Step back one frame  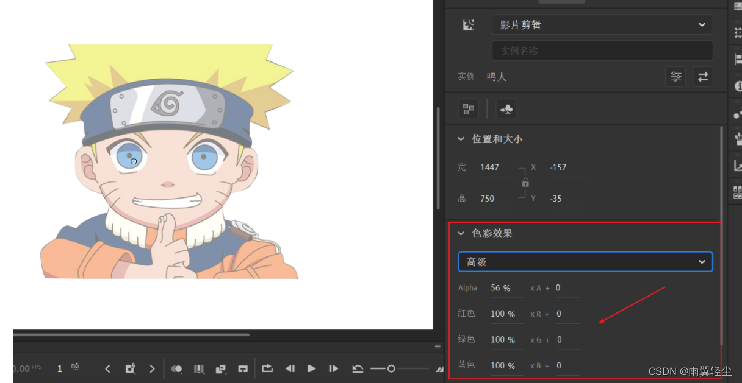tap(290, 368)
